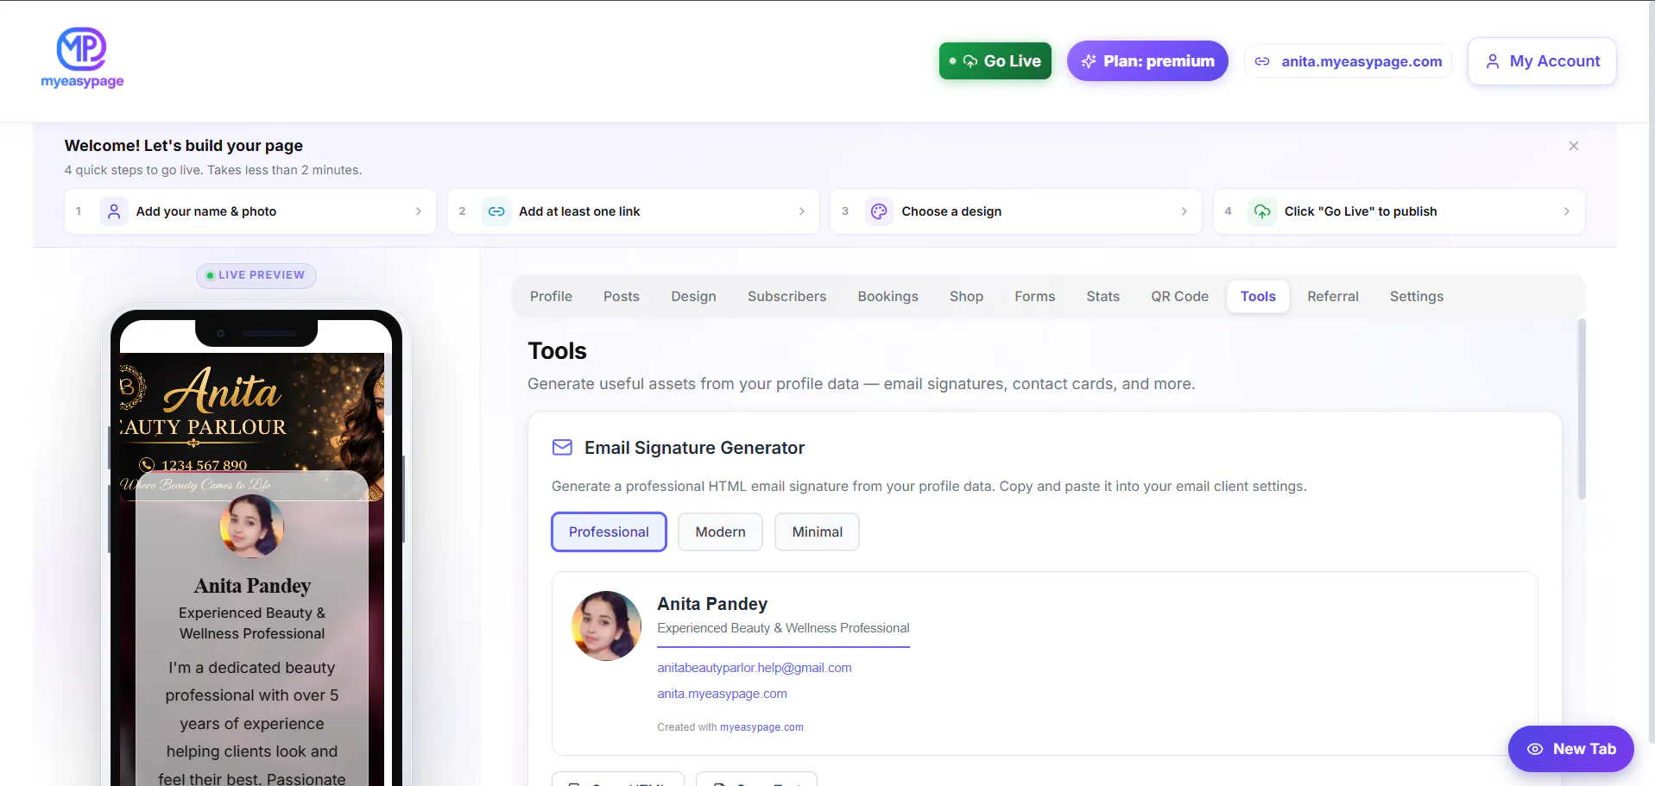Click the envelope icon beside Email Signature Generator
This screenshot has width=1655, height=786.
tap(562, 448)
